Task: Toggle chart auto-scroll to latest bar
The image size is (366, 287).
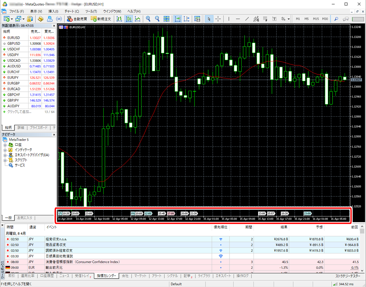Action: pyautogui.click(x=178, y=19)
